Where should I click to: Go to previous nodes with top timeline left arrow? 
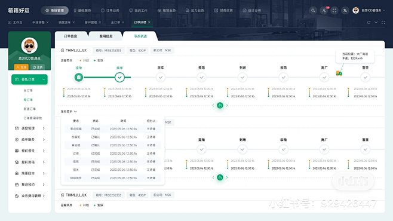(x=213, y=106)
